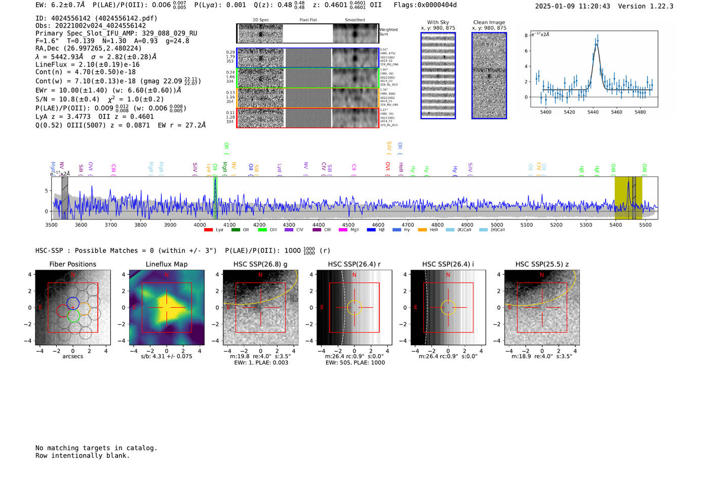Open the Clean Image cutout
Screen dimensions: 709x483
coord(489,76)
